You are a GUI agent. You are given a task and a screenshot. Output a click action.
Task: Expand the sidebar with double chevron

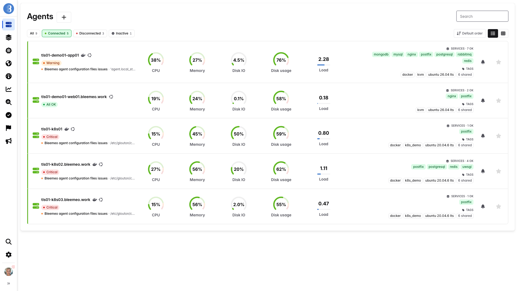point(9,283)
